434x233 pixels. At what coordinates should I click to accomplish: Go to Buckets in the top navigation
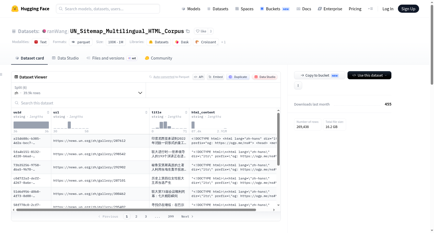tap(275, 9)
